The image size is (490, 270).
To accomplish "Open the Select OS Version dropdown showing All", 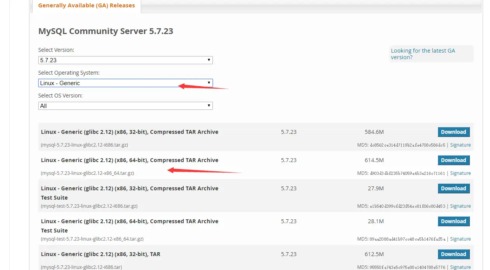I will [x=125, y=106].
